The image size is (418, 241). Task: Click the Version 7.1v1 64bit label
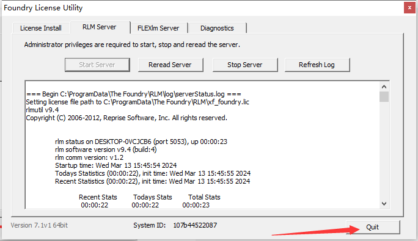point(39,225)
